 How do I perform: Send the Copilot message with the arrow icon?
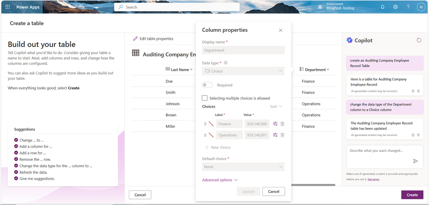click(x=416, y=161)
